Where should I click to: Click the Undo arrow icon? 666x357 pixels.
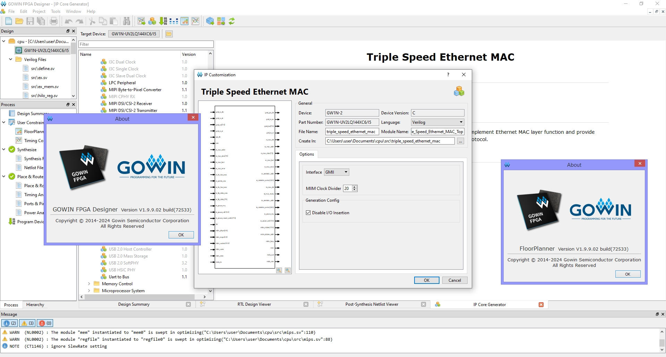pyautogui.click(x=69, y=21)
